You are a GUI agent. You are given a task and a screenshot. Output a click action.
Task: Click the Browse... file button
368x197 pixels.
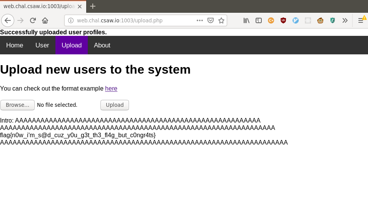(x=17, y=105)
